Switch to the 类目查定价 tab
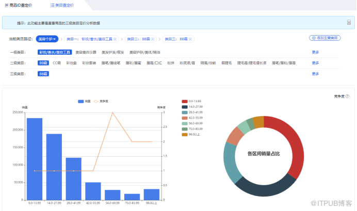Image resolution: width=357 pixels, height=211 pixels. 62,5
